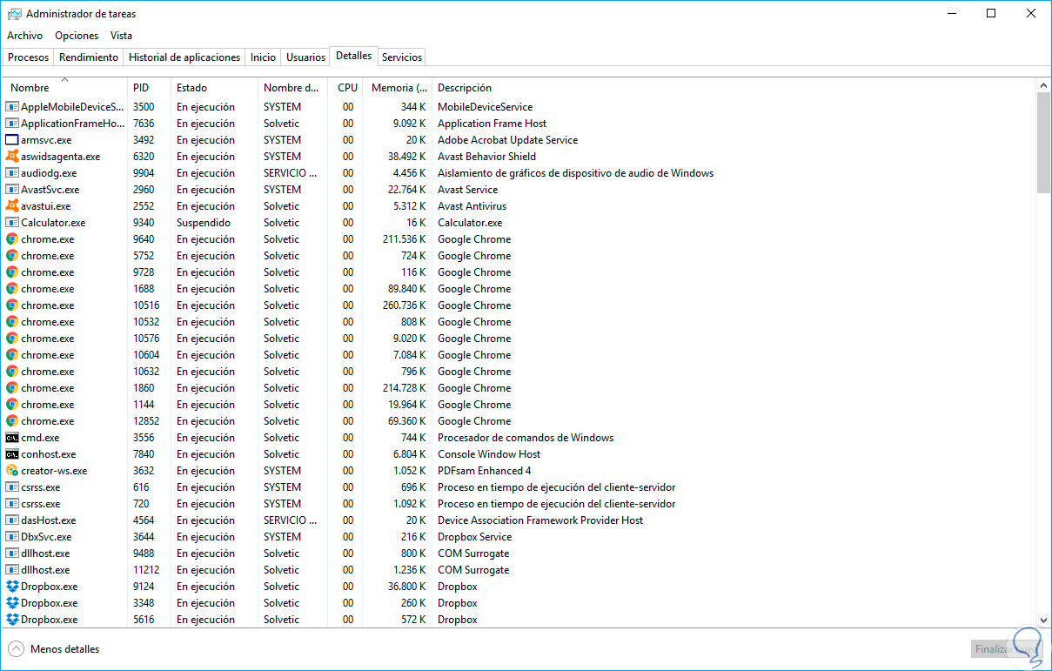This screenshot has height=671, width=1052.
Task: Select Avast Behavior Shield description
Action: pos(486,157)
